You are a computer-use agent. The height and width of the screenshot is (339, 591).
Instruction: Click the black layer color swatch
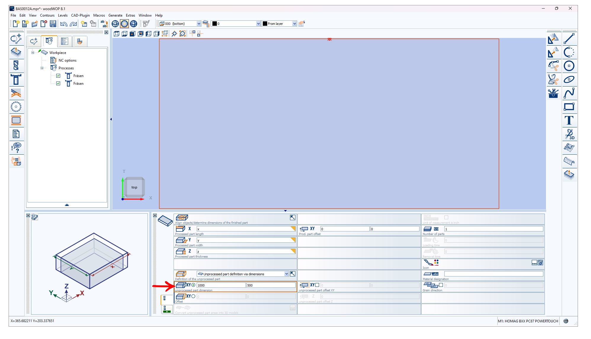pyautogui.click(x=215, y=24)
